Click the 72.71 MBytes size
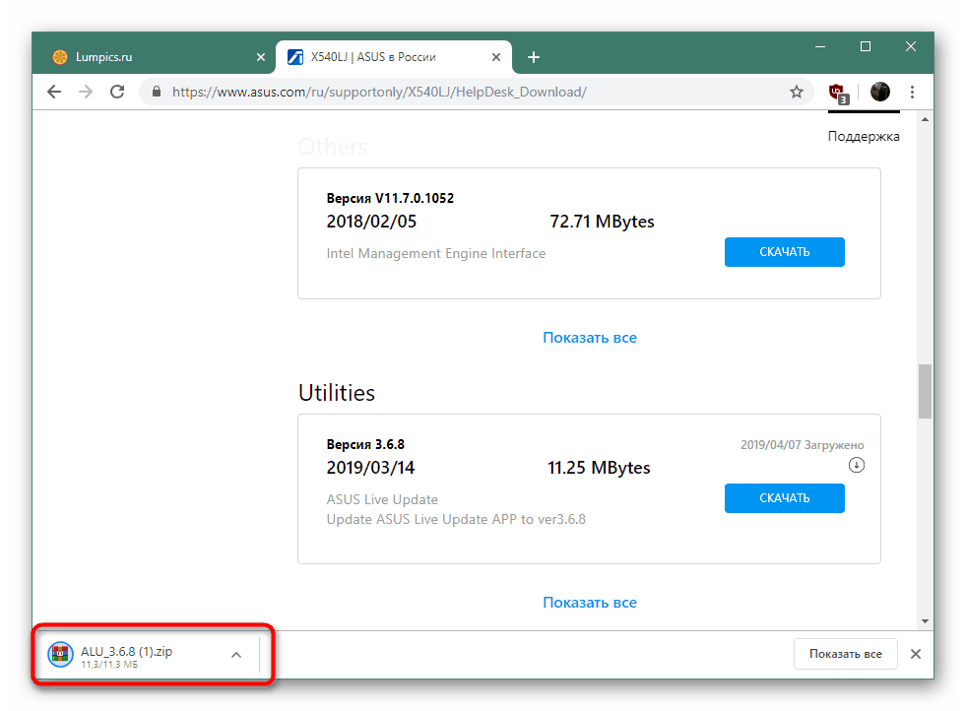966x711 pixels. point(602,222)
